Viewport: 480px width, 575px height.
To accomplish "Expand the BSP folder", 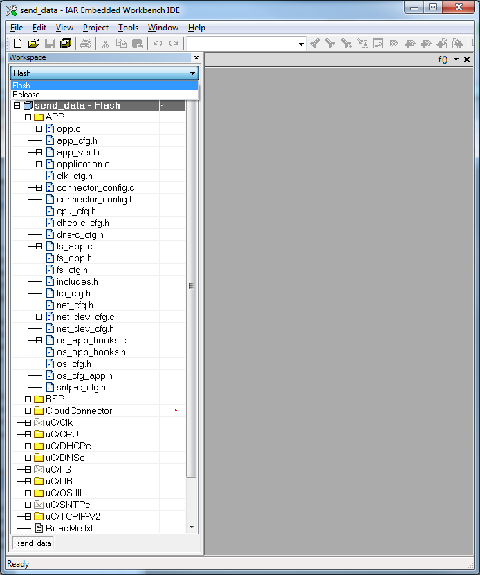I will (x=28, y=399).
